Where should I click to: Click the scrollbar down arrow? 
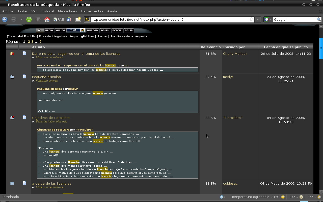coord(321,192)
